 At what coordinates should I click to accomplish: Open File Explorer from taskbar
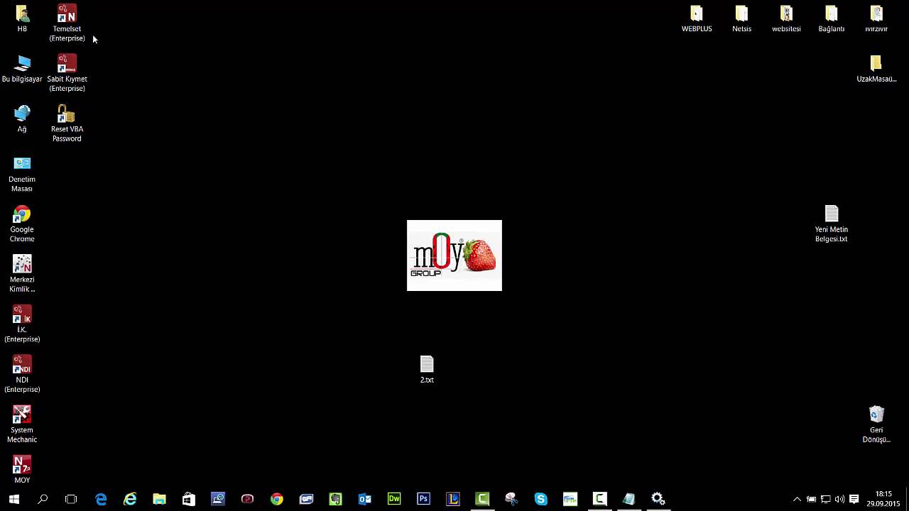[x=159, y=499]
